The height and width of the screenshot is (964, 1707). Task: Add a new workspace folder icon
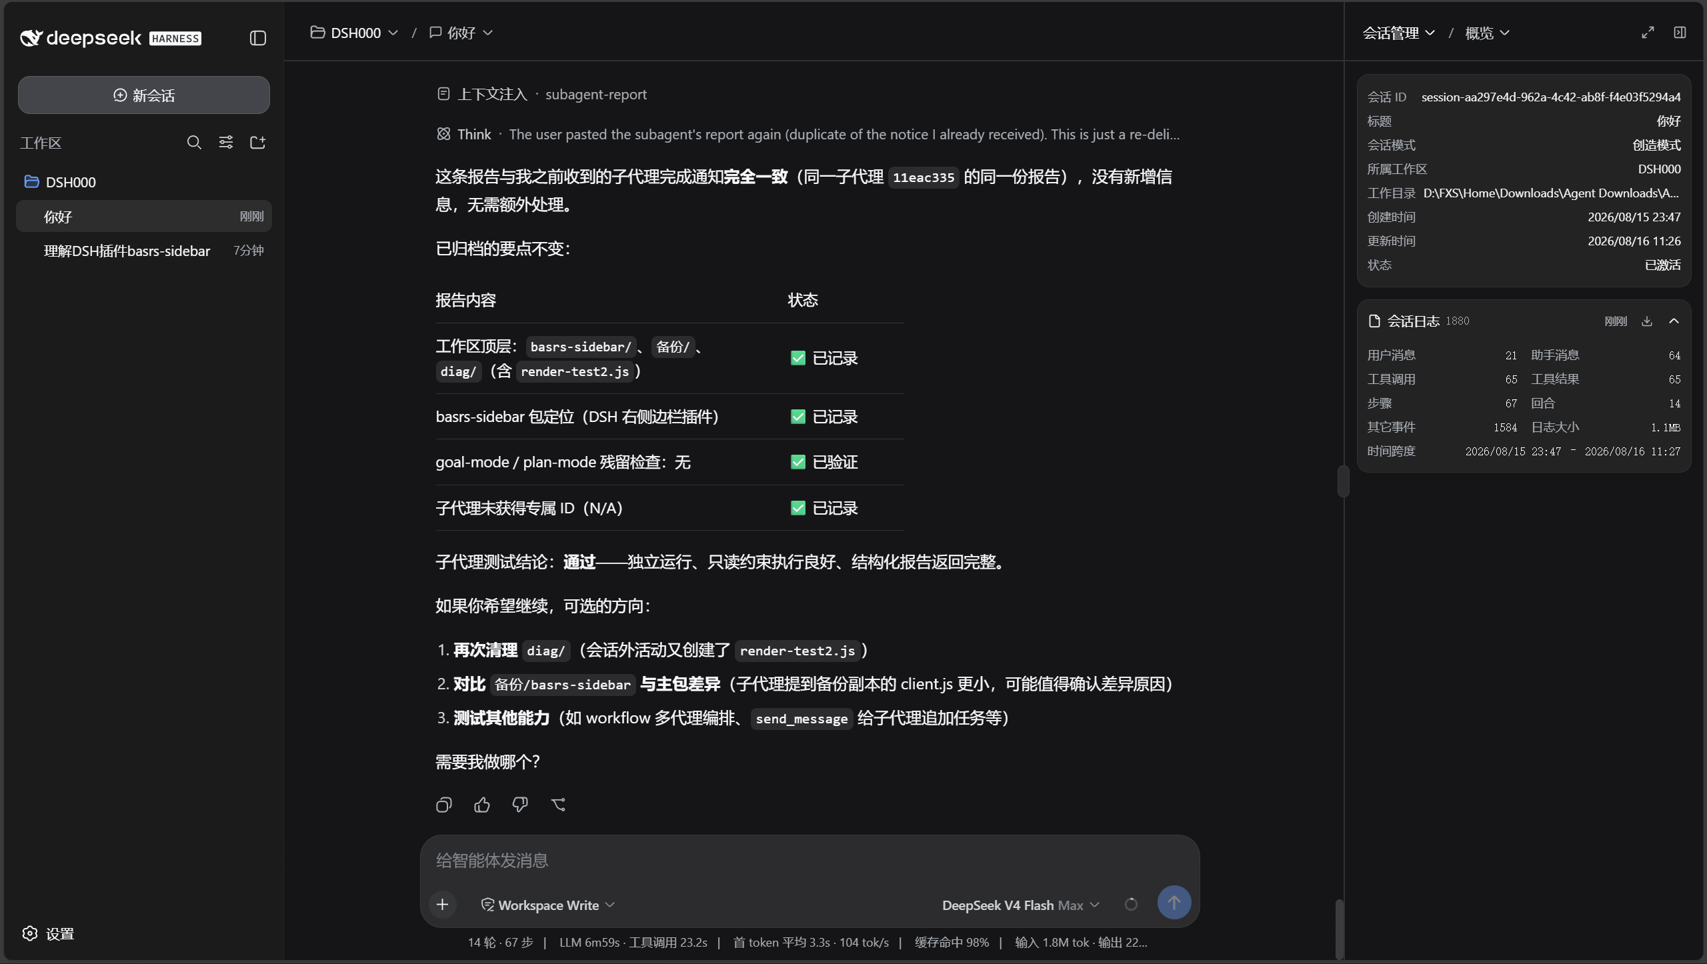click(x=258, y=142)
